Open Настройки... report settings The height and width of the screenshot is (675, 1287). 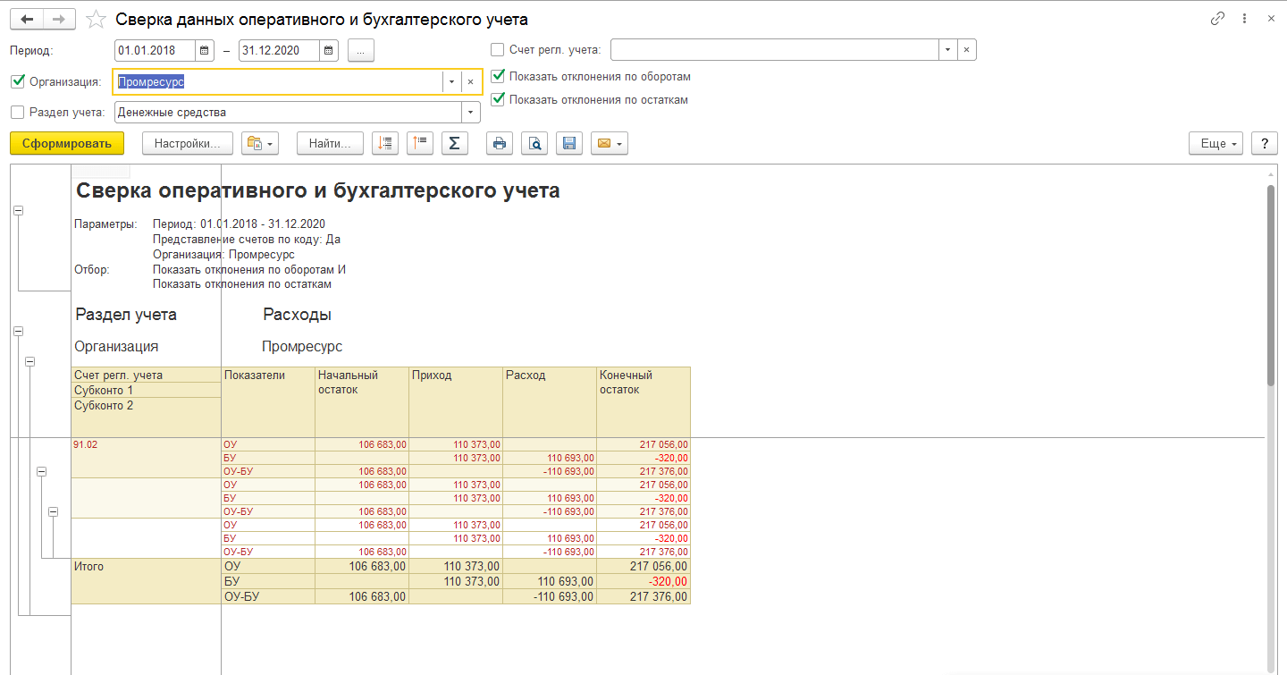coord(188,144)
